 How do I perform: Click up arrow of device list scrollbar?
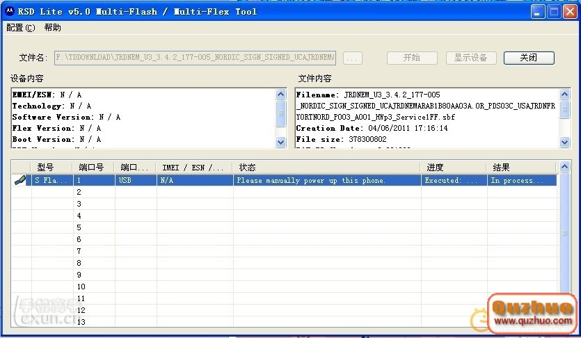564,167
